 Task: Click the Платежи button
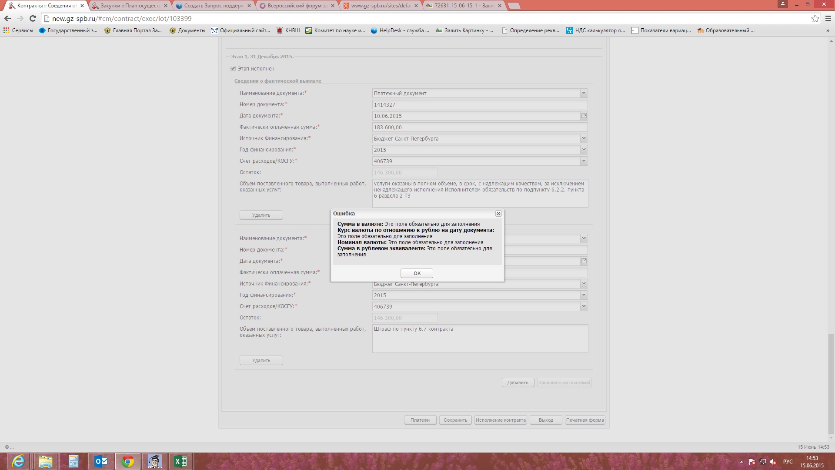point(420,420)
